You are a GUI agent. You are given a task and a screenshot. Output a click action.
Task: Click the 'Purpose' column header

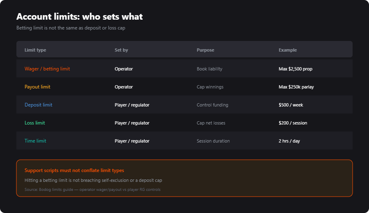pyautogui.click(x=205, y=50)
